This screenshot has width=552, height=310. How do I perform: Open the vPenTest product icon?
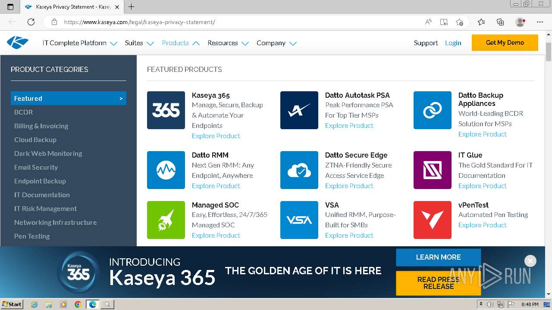tap(433, 220)
